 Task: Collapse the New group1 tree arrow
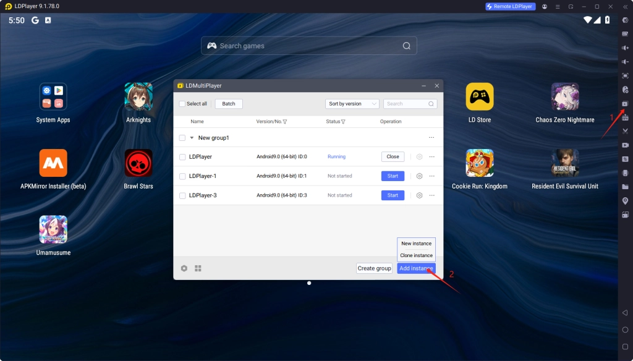(x=192, y=138)
